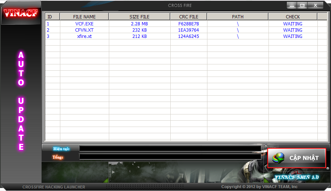Screen dimensions: 331x191
Task: Close the CROSS FIRE launcher window
Action: pos(316,5)
